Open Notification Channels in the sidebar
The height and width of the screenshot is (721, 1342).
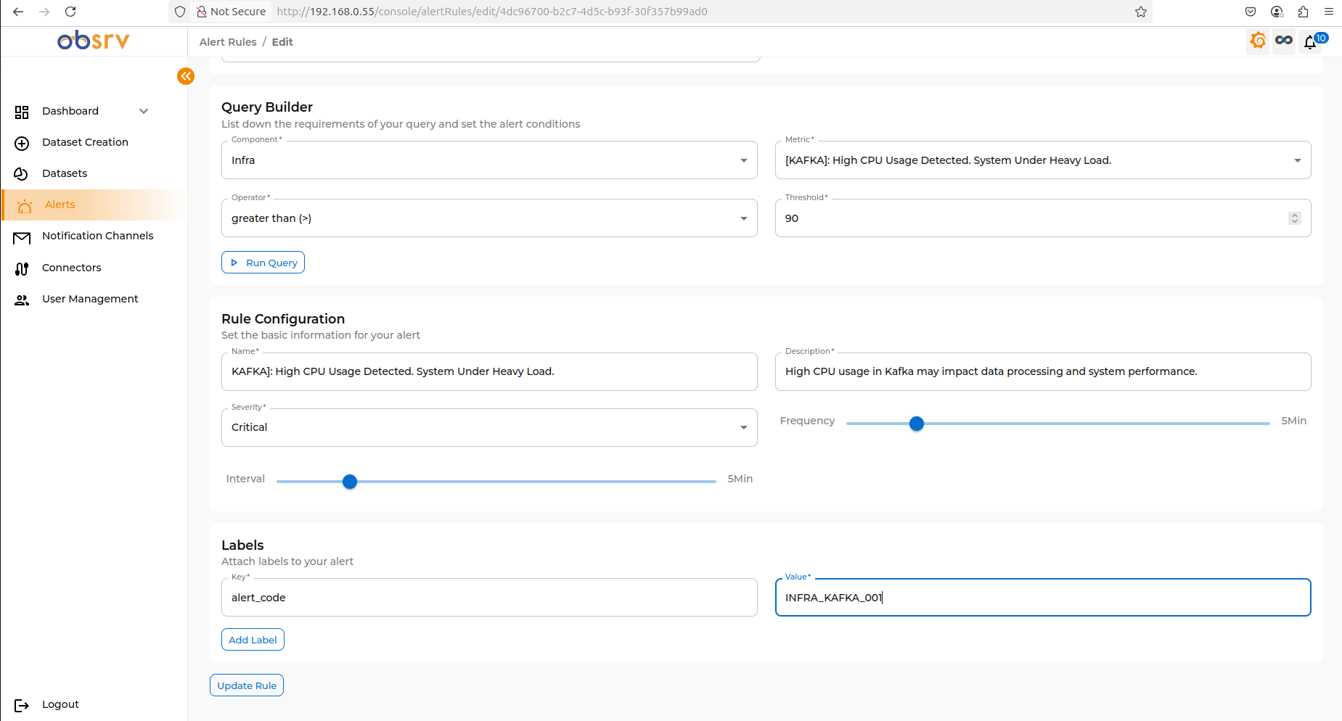(x=98, y=236)
